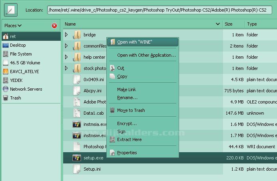Select the Photoshop WRI document icon
277x181 pixels.
(77, 147)
